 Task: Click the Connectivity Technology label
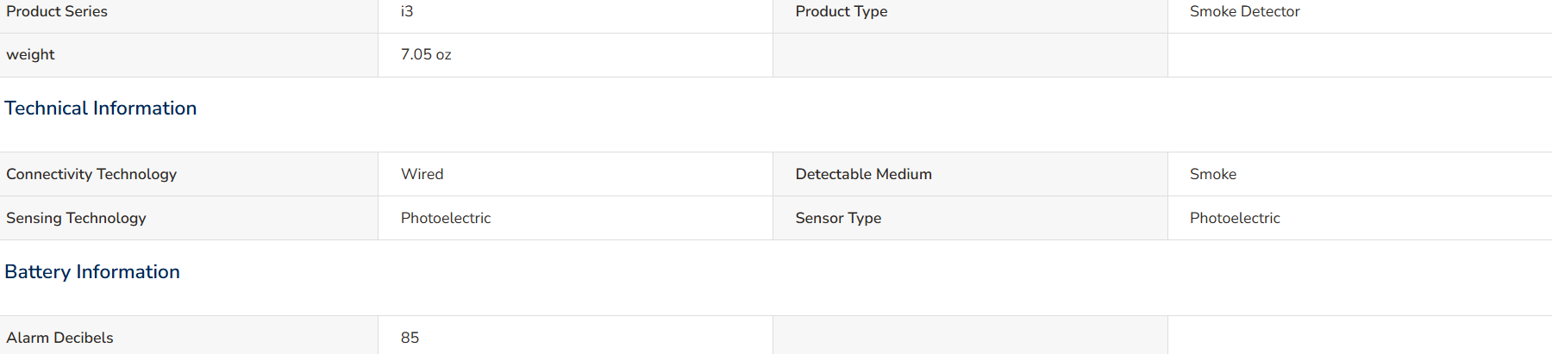91,174
